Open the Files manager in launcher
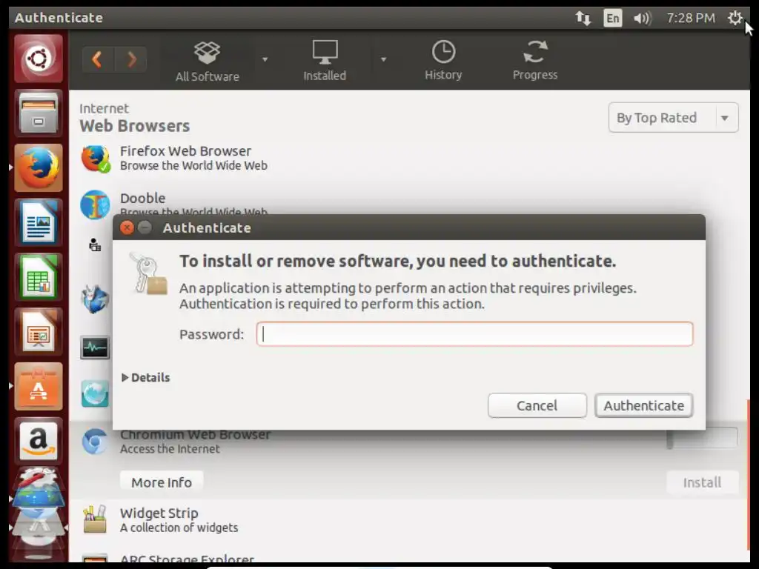Image resolution: width=759 pixels, height=569 pixels. coord(39,113)
